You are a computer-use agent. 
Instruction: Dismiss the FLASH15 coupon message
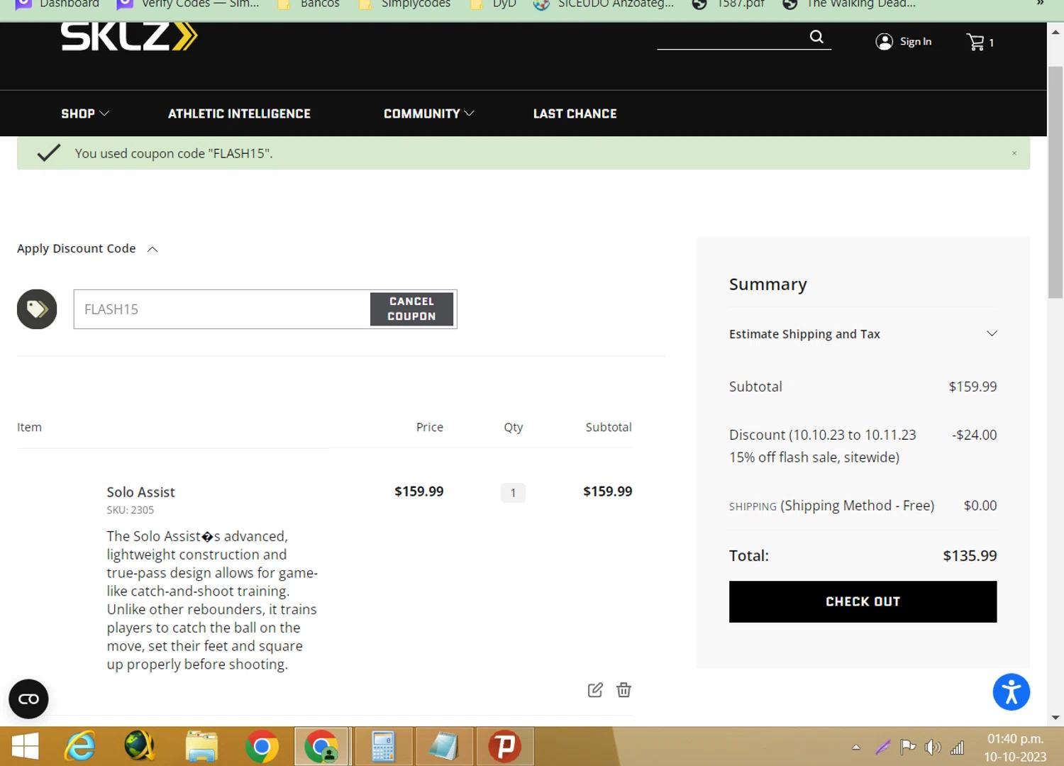tap(1014, 153)
